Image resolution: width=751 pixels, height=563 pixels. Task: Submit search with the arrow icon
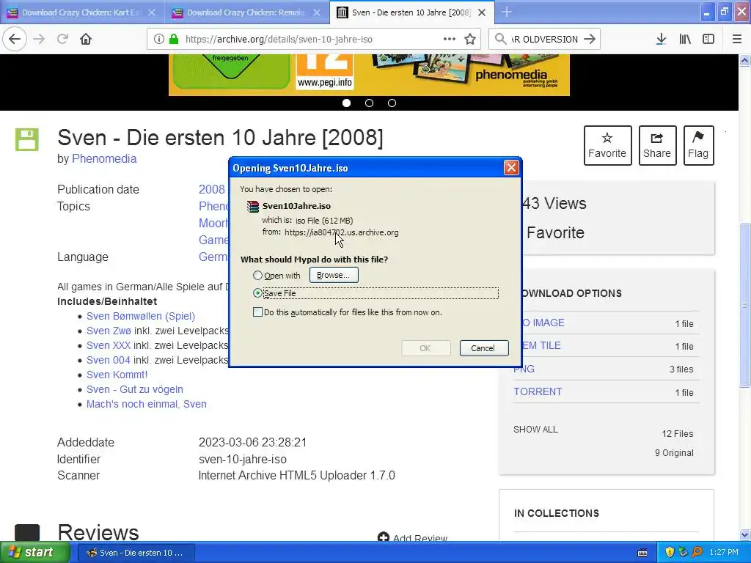pos(590,39)
